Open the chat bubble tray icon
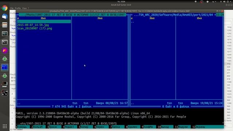The image size is (233, 131). (208, 1)
